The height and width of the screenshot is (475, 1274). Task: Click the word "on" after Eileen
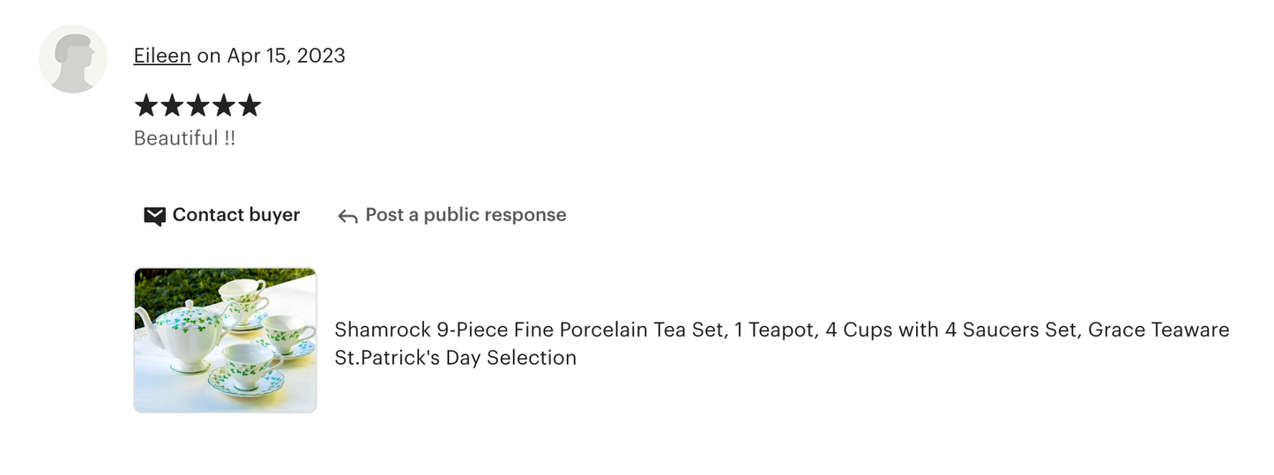point(209,56)
